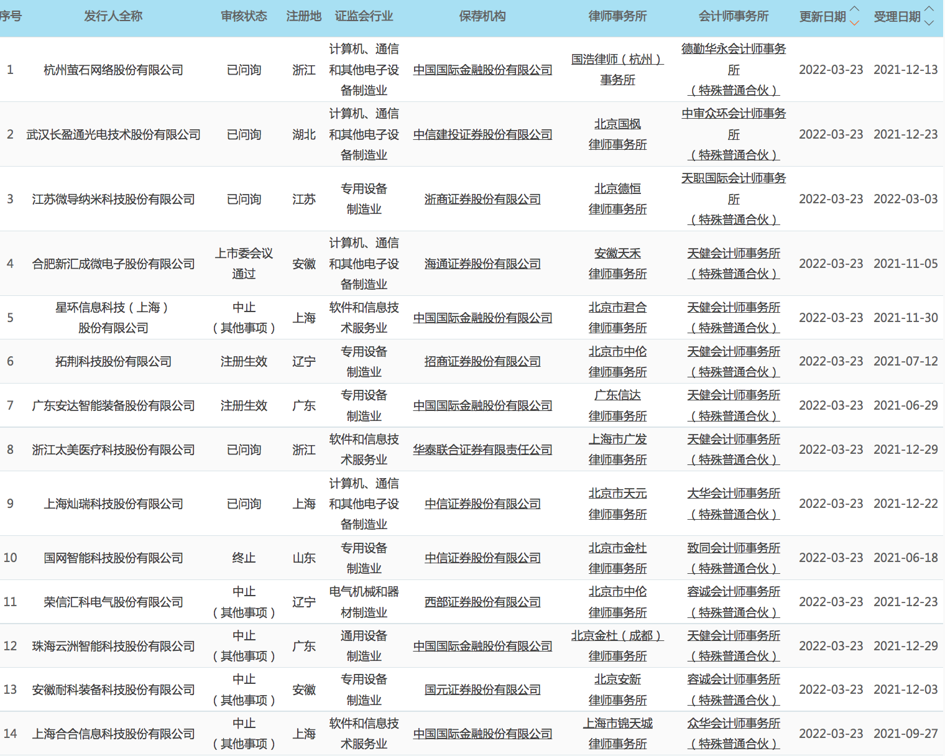Viewport: 945px width, 756px height.
Task: Select company name 杭州萤石网络股份有限公司
Action: pyautogui.click(x=113, y=70)
